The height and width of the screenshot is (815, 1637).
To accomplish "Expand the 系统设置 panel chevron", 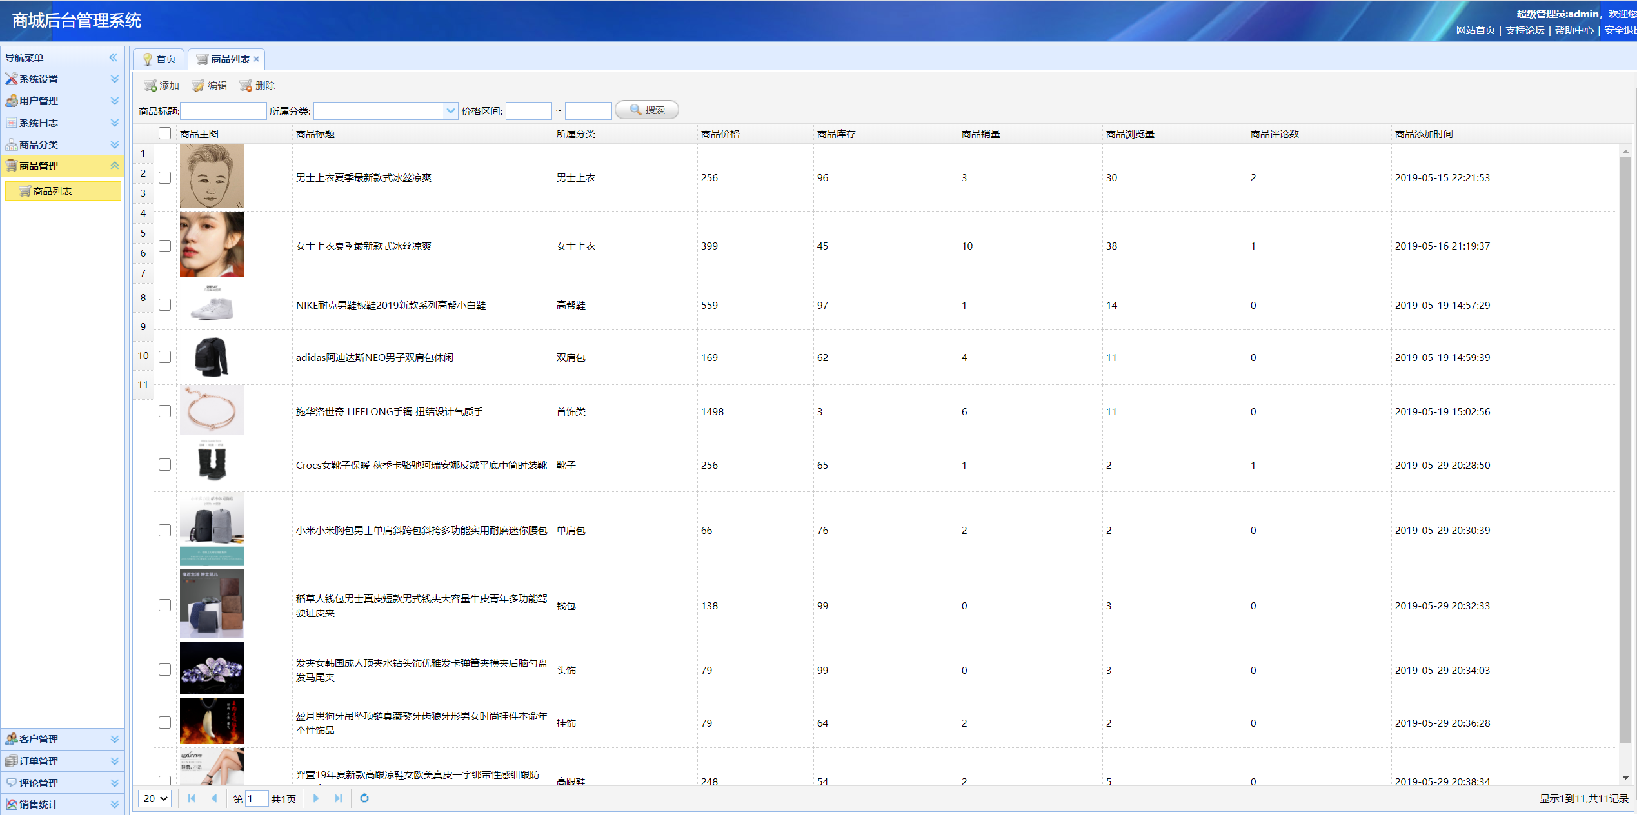I will point(115,79).
